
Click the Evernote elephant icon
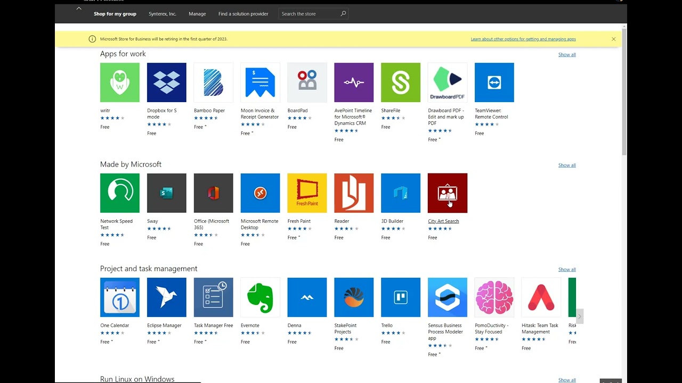click(260, 297)
